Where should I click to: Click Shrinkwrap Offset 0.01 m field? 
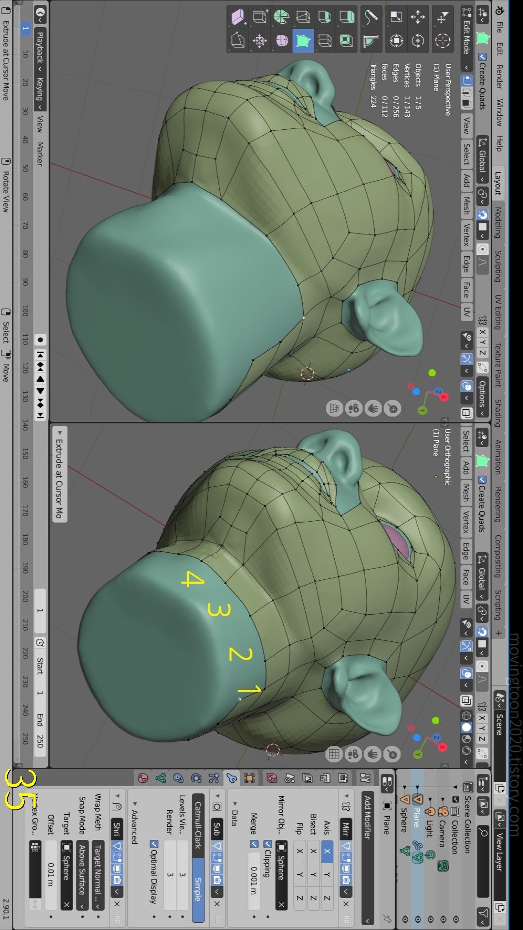pos(51,875)
